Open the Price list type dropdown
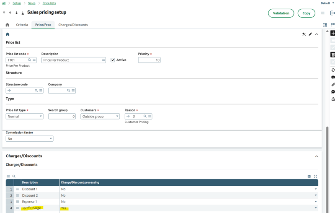 (x=24, y=117)
